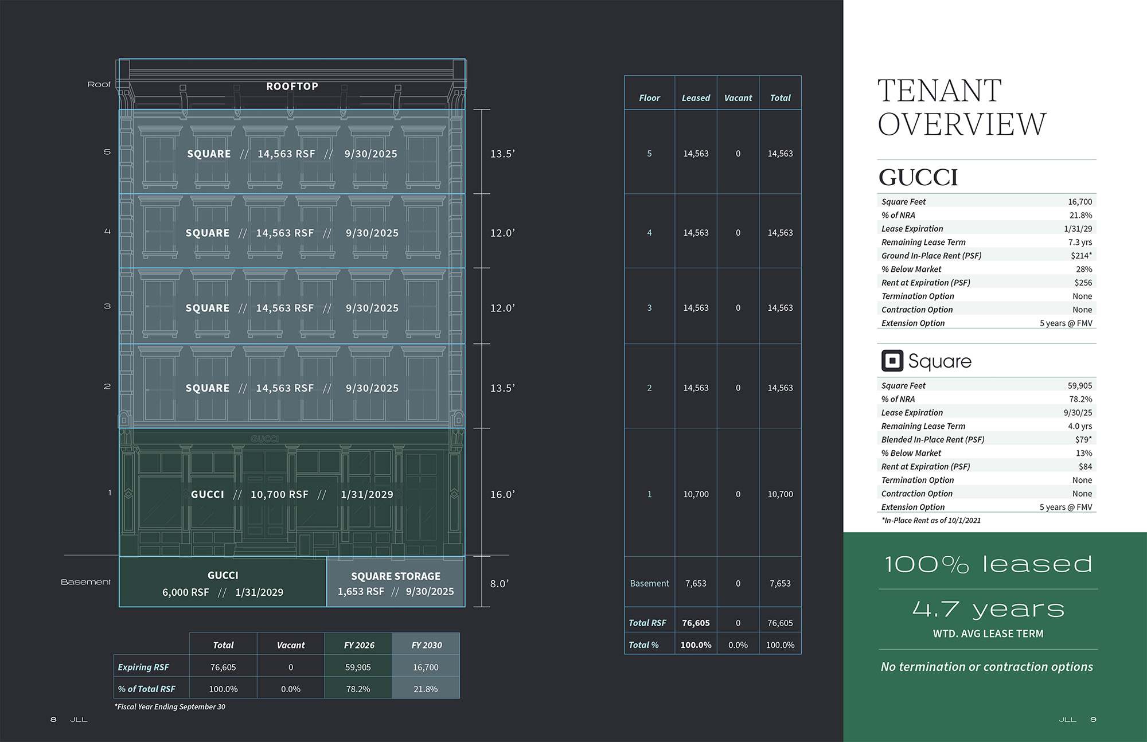Select the GUCCI 10,700 RSF ground floor block
This screenshot has height=742, width=1147.
click(x=292, y=494)
